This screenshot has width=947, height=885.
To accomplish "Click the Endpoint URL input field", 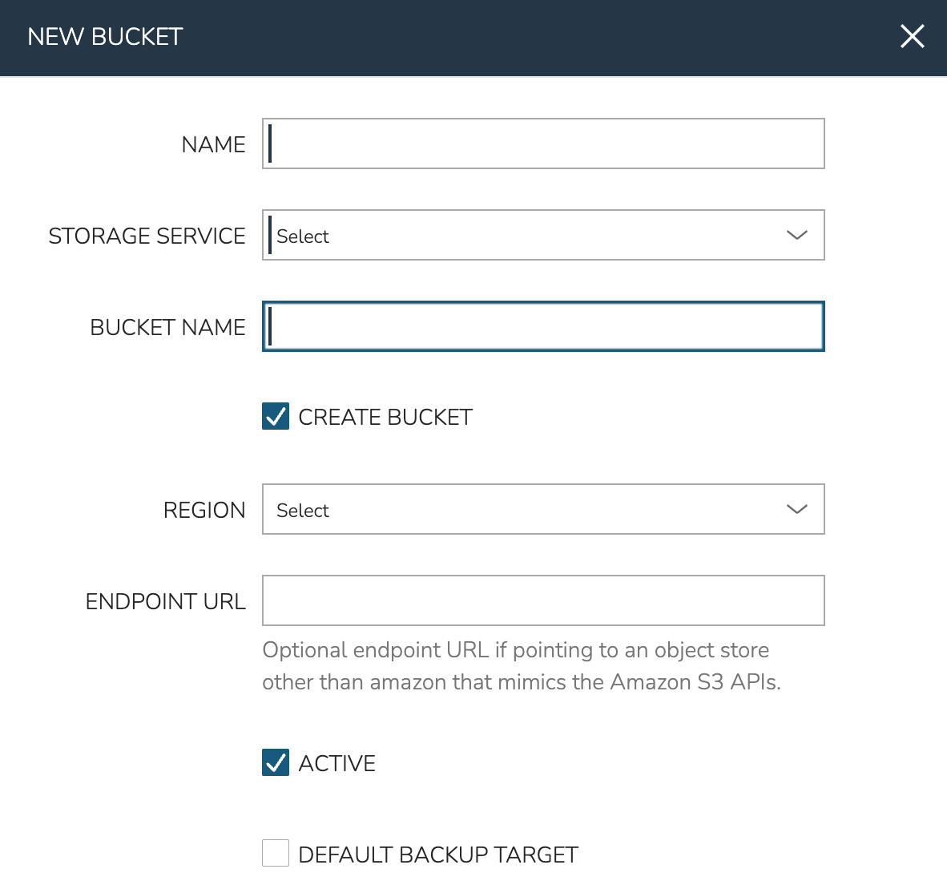I will pos(543,600).
